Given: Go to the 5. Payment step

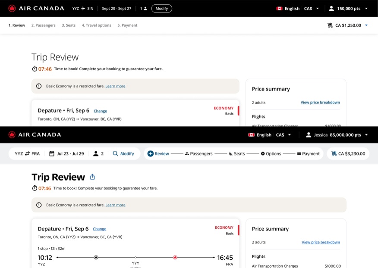Looking at the screenshot, I should 127,25.
